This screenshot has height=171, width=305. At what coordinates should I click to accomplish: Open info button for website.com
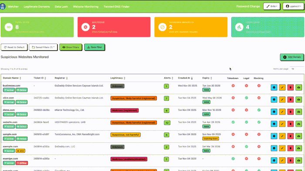point(274,124)
